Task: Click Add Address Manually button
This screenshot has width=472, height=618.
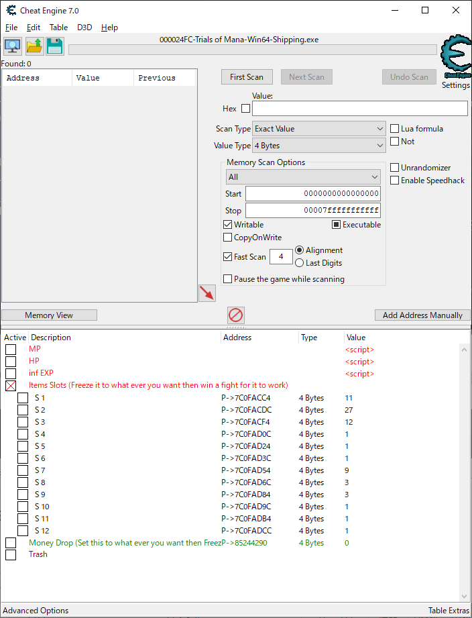Action: (422, 315)
